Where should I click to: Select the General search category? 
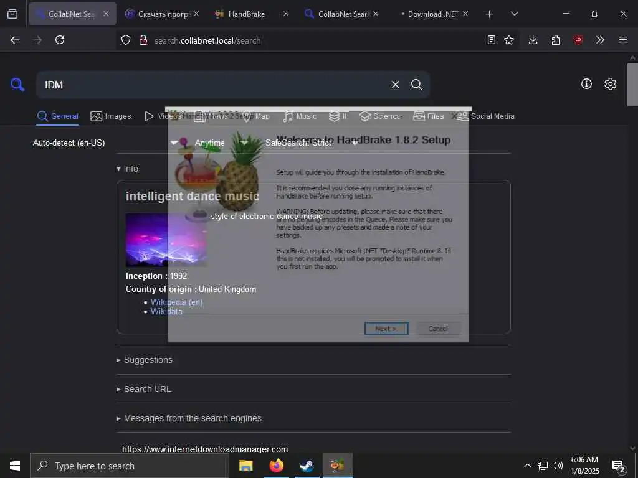point(58,116)
